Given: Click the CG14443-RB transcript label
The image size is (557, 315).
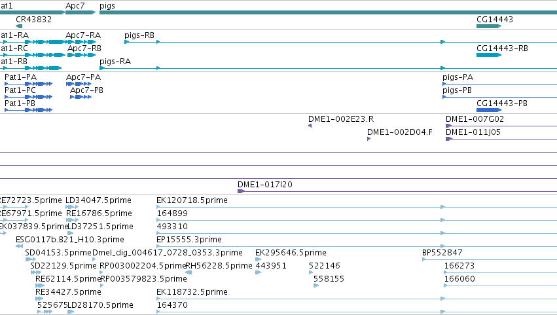Looking at the screenshot, I should (502, 48).
